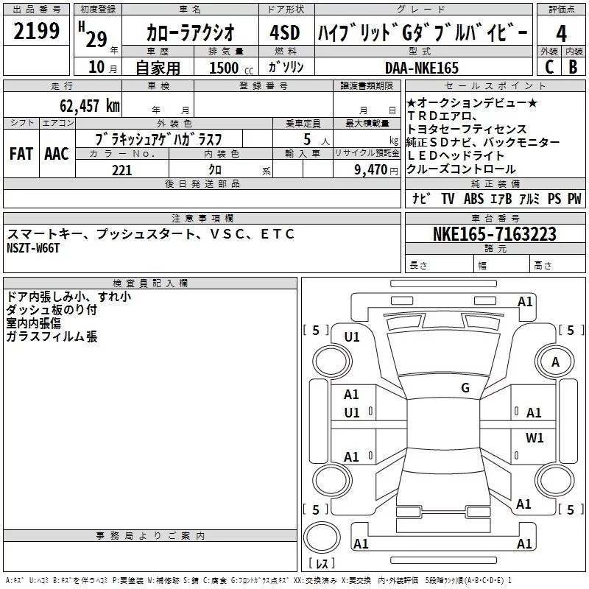Viewport: 589px width, 589px height.
Task: Select the grade text ハイブリッドGダブルバイビー
Action: pyautogui.click(x=423, y=32)
